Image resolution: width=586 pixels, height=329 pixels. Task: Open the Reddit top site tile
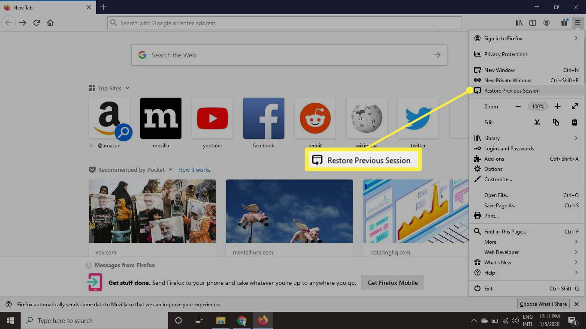pos(315,118)
